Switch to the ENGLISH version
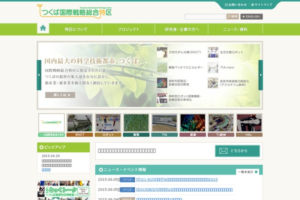This screenshot has width=300, height=200. 251,16
